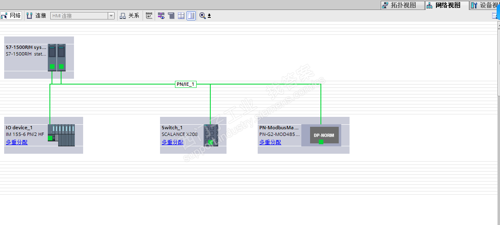The image size is (500, 225).
Task: Select the right S7-1500R/H CPU module icon
Action: (x=61, y=57)
